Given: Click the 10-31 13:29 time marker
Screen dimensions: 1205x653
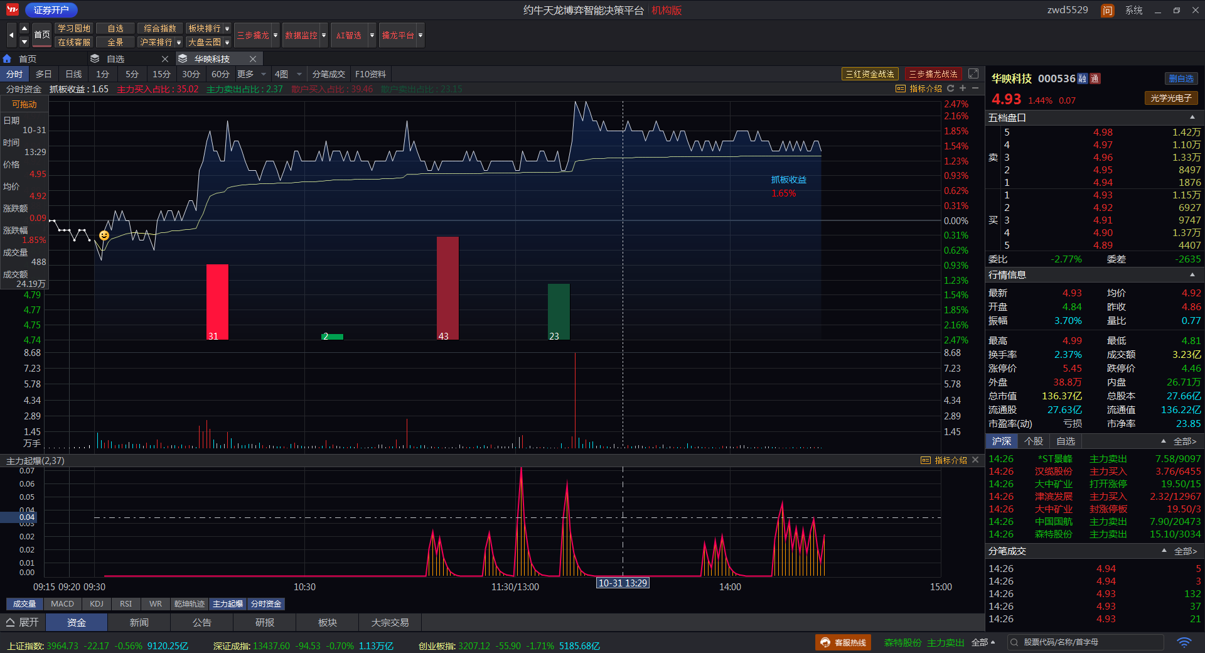Looking at the screenshot, I should 623,583.
